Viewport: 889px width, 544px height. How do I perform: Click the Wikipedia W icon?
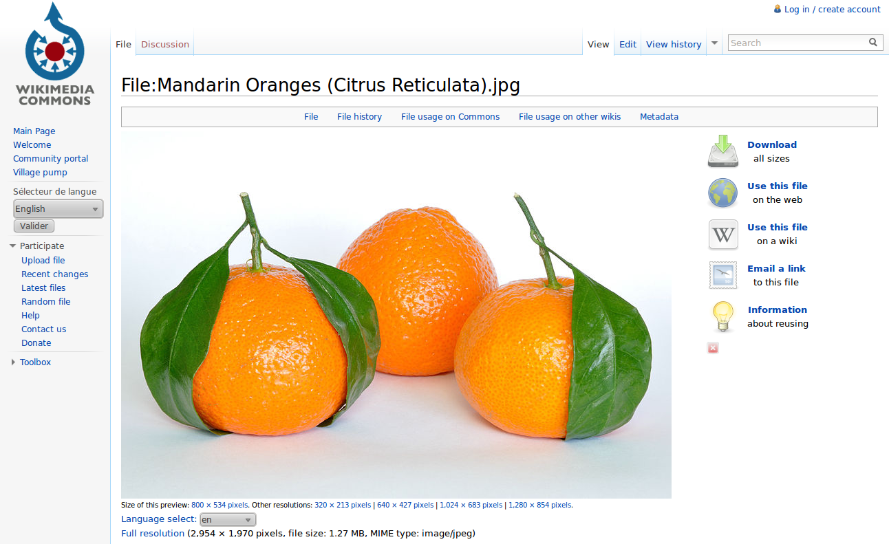[722, 235]
